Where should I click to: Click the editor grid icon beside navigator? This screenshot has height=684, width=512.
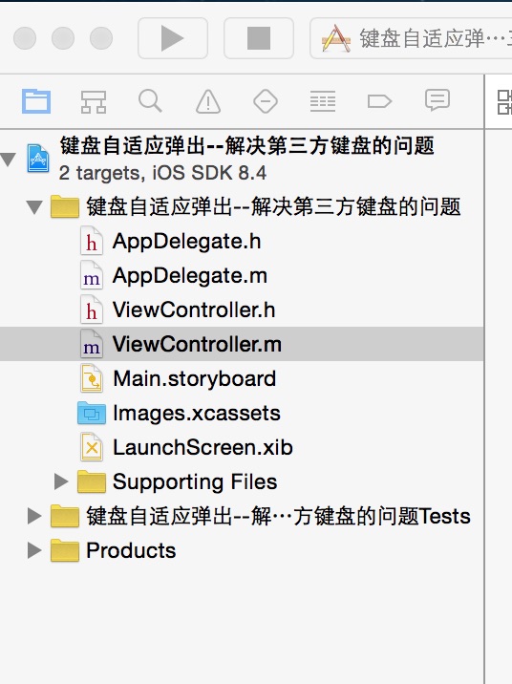pos(504,101)
